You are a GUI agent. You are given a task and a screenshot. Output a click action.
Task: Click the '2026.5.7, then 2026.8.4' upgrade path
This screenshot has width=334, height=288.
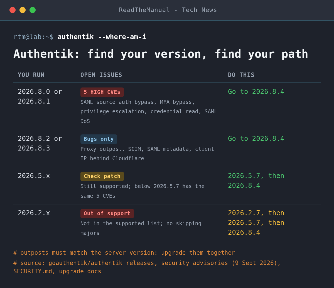[256, 181]
